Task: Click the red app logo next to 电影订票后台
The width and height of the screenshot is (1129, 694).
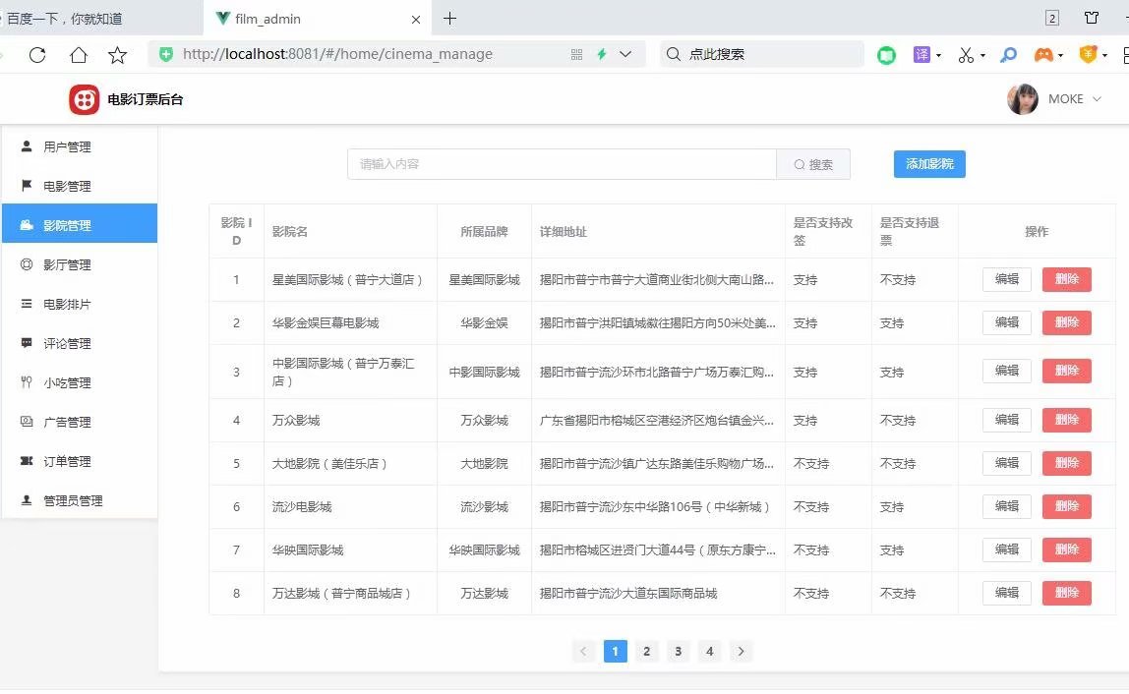Action: [84, 98]
